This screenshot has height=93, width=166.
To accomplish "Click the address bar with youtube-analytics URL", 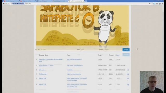I will pyautogui.click(x=79, y=4).
